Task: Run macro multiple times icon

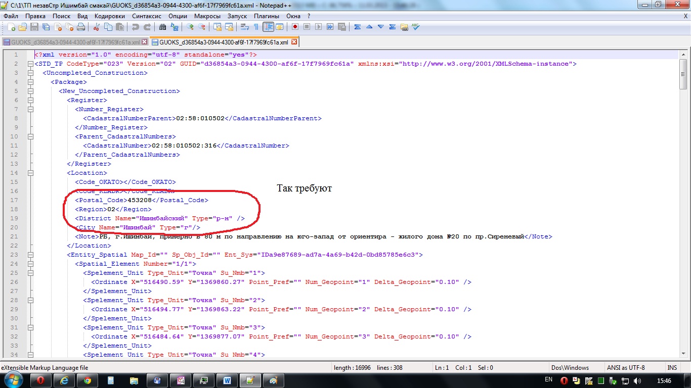Action: (x=330, y=27)
